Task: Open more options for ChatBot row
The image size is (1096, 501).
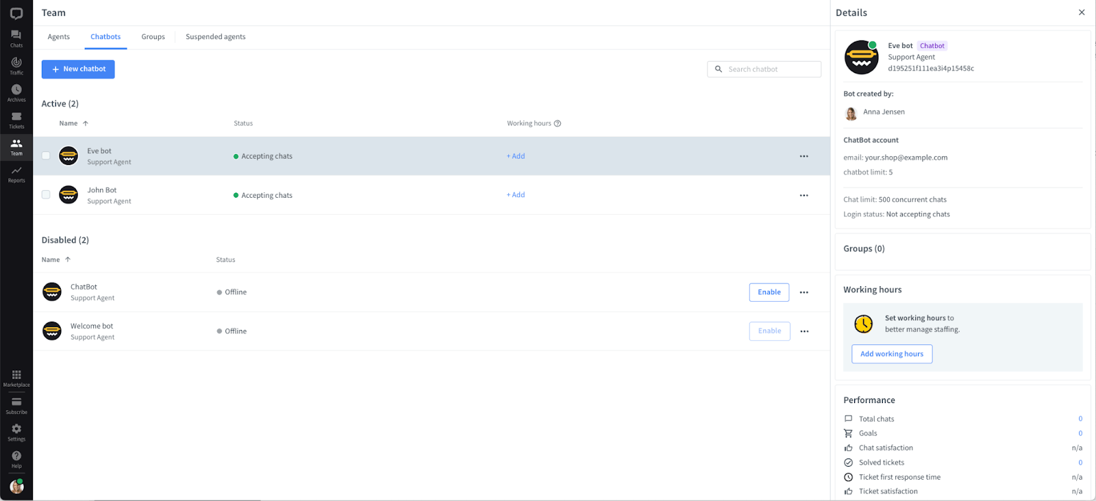Action: 804,292
